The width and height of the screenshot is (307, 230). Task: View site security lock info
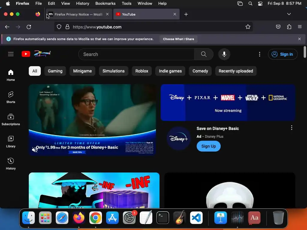[x=67, y=27]
